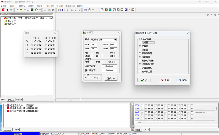The width and height of the screenshot is (219, 135).
Task: Click the teal window icon in toolbar
Action: pos(110,10)
